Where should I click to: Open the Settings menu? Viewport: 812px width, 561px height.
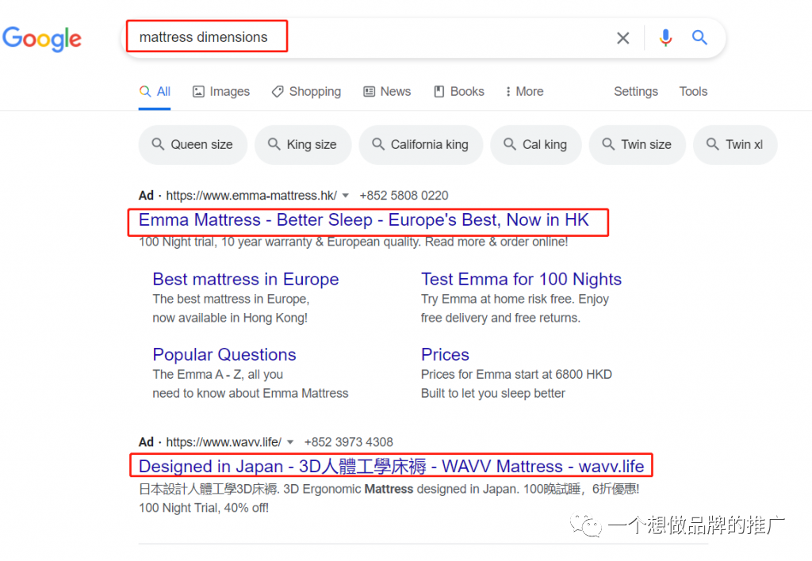click(x=635, y=91)
